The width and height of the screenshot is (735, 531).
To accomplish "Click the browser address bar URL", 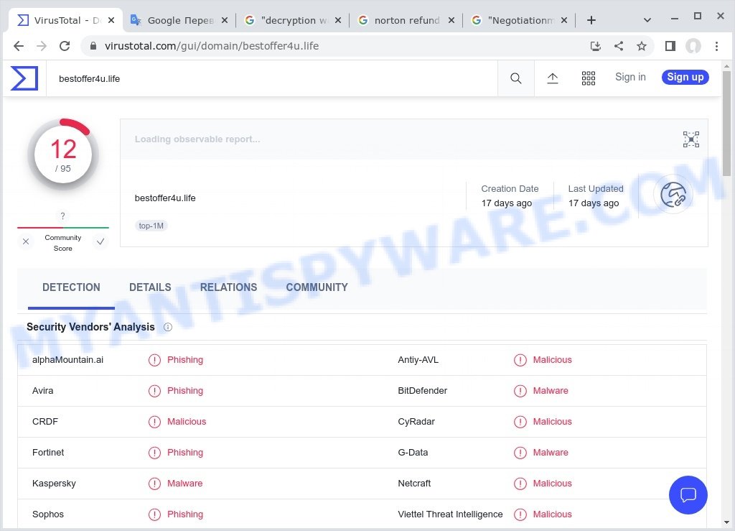I will (x=212, y=46).
